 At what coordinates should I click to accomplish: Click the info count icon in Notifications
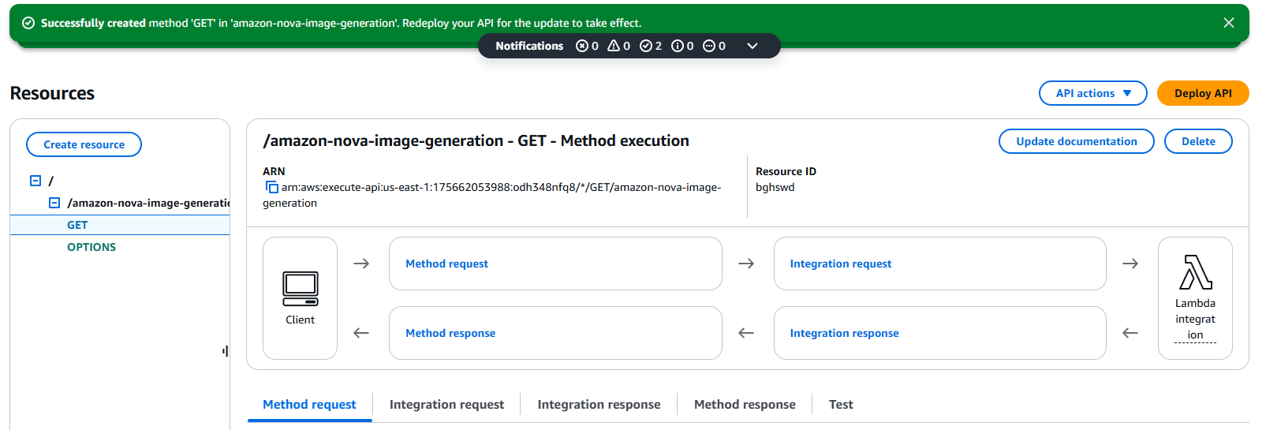[677, 46]
